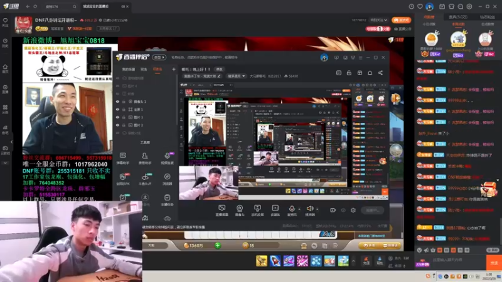
Task: Expand the game shortcut bar up arrow
Action: pyautogui.click(x=353, y=261)
